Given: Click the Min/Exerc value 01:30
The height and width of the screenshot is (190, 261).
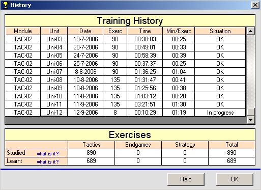Looking at the screenshot, I should pos(179,104).
